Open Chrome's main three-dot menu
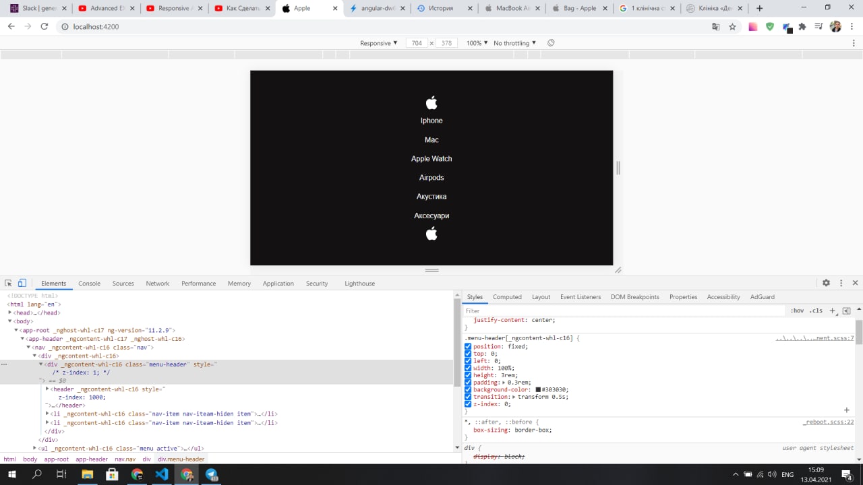863x485 pixels. tap(852, 26)
